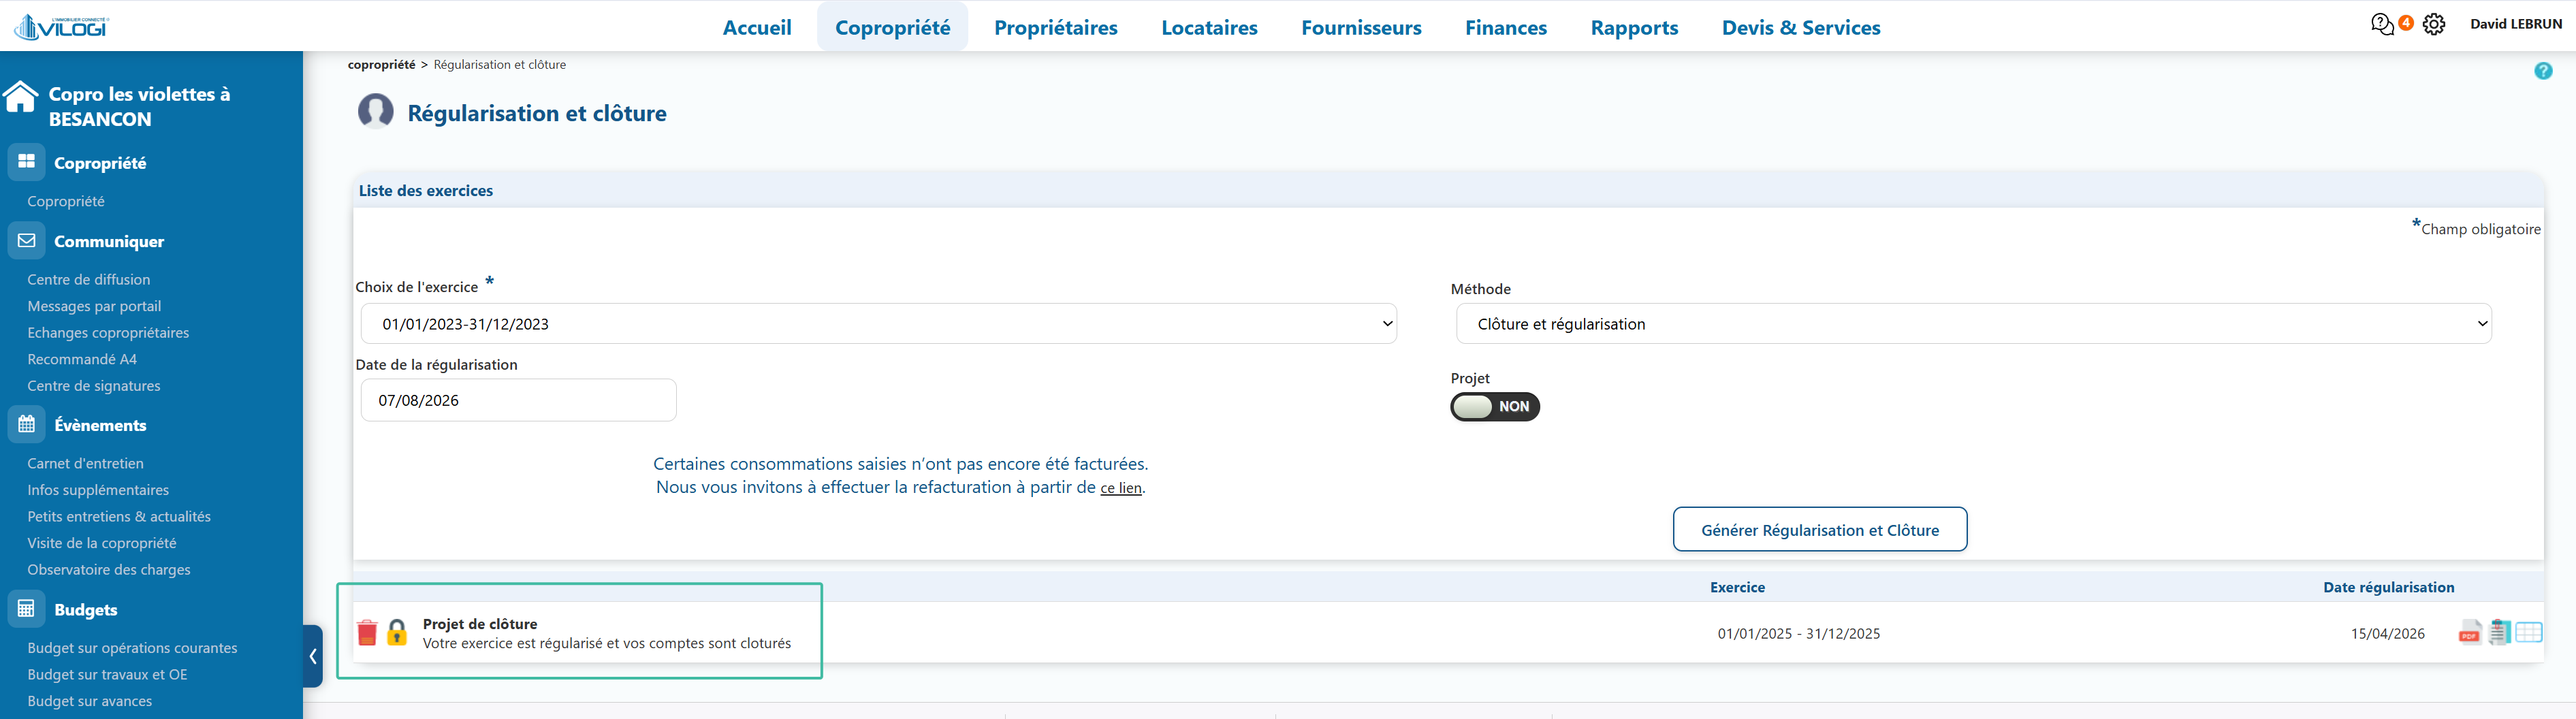Open the settings gear icon
Screen dimensions: 2576x719
pyautogui.click(x=2434, y=24)
